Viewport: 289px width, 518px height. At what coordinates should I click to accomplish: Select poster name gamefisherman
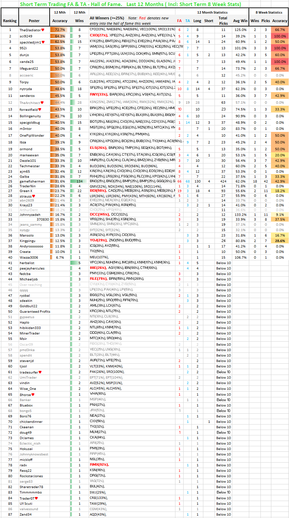point(32,181)
